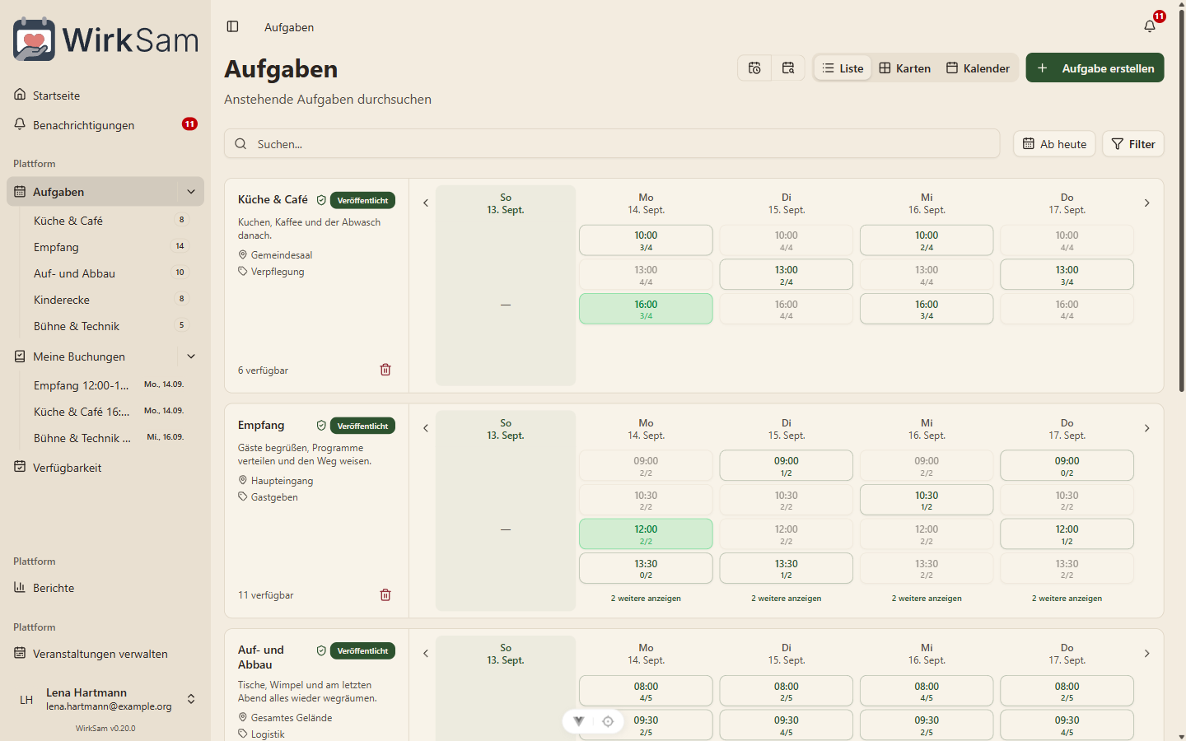The width and height of the screenshot is (1186, 741).
Task: Switch to Karten view
Action: 904,68
